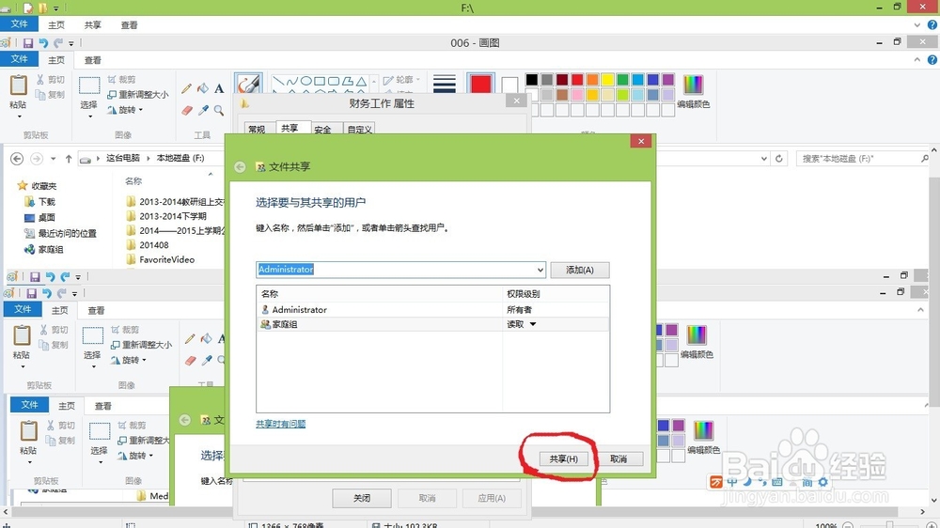Click 复制 (Copy) in the 006 Paint ribbon
The width and height of the screenshot is (940, 528).
51,95
